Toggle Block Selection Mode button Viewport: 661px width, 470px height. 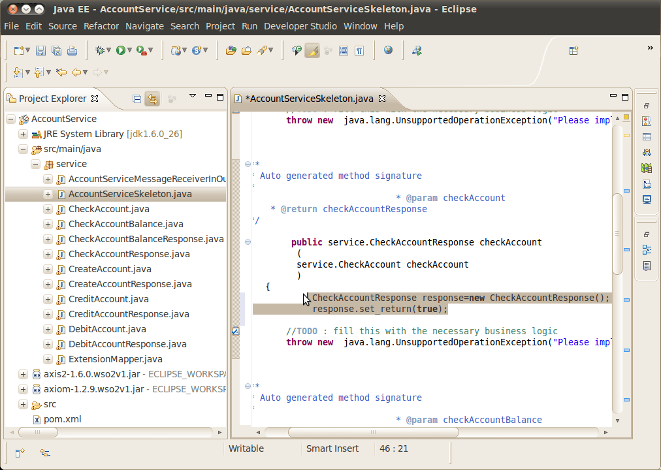click(344, 50)
